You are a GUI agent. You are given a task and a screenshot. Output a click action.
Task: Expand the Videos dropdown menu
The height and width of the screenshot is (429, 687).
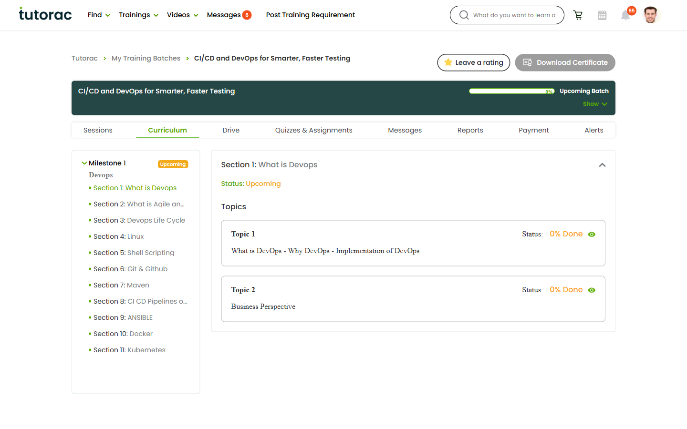182,15
